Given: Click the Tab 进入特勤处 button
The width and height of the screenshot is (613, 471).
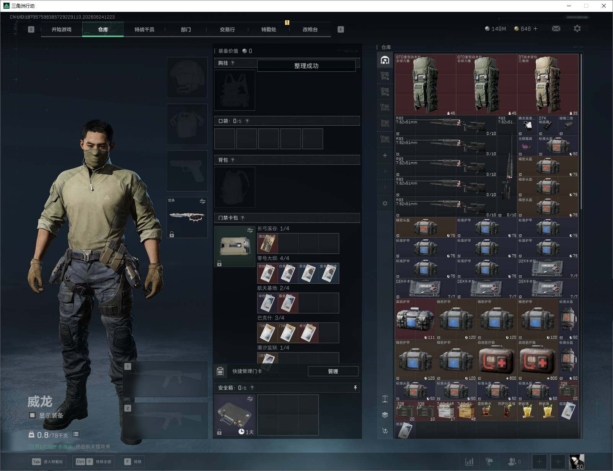Looking at the screenshot, I should (48, 462).
